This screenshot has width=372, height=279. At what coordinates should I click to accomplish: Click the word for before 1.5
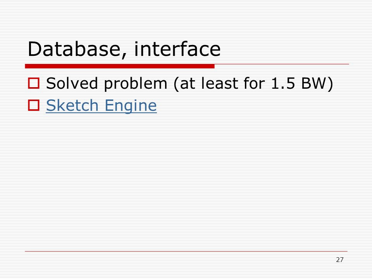pos(254,83)
